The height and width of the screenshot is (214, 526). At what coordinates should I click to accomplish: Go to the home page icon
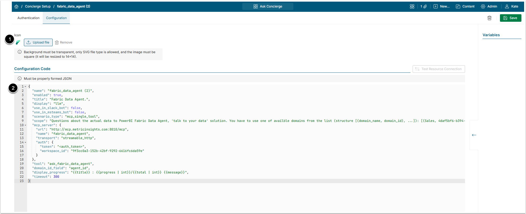[16, 6]
